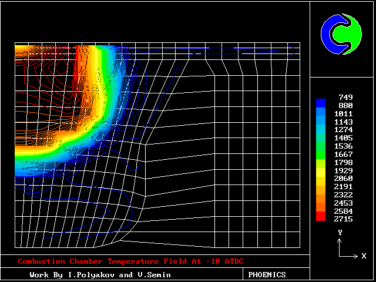Click the 1929 legend value label
Viewport: 376px width, 282px height.
tap(343, 170)
